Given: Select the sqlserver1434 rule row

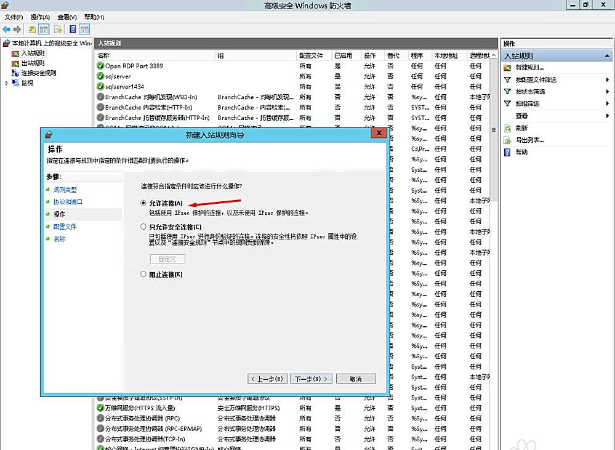Looking at the screenshot, I should pyautogui.click(x=292, y=86).
